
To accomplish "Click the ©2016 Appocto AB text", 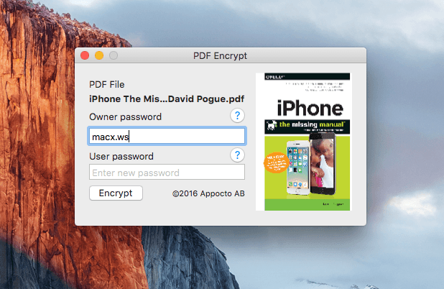I will pyautogui.click(x=208, y=193).
